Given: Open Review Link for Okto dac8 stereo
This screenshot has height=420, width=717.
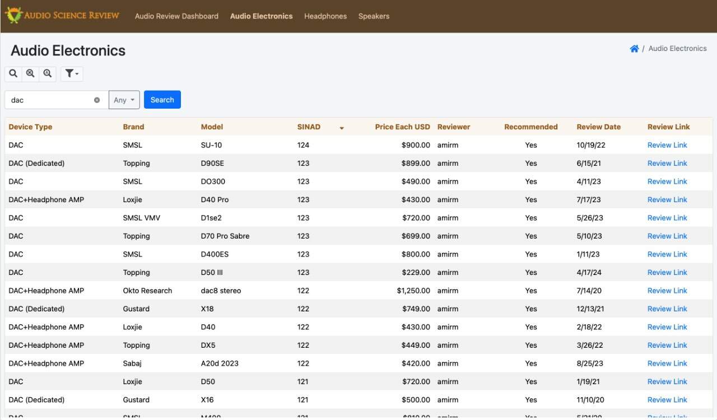Looking at the screenshot, I should click(x=667, y=291).
